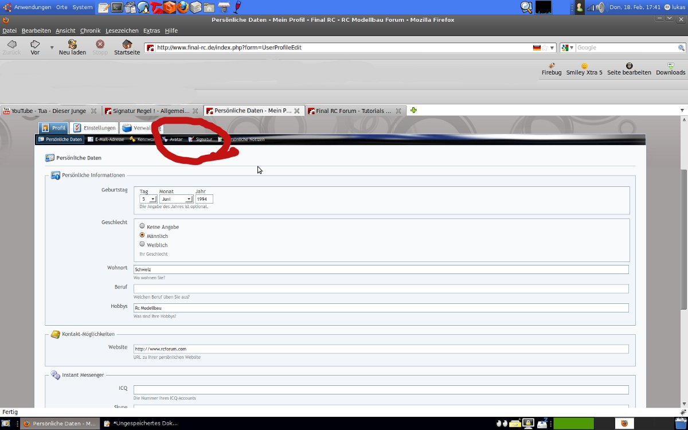Click into the Beruf text field
The width and height of the screenshot is (688, 430).
click(x=381, y=288)
